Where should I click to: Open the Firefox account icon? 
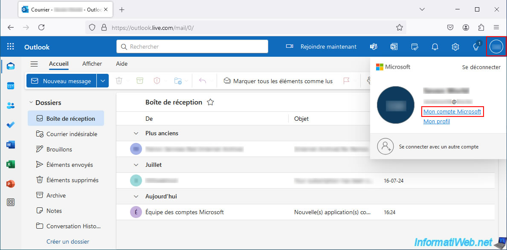pos(466,27)
